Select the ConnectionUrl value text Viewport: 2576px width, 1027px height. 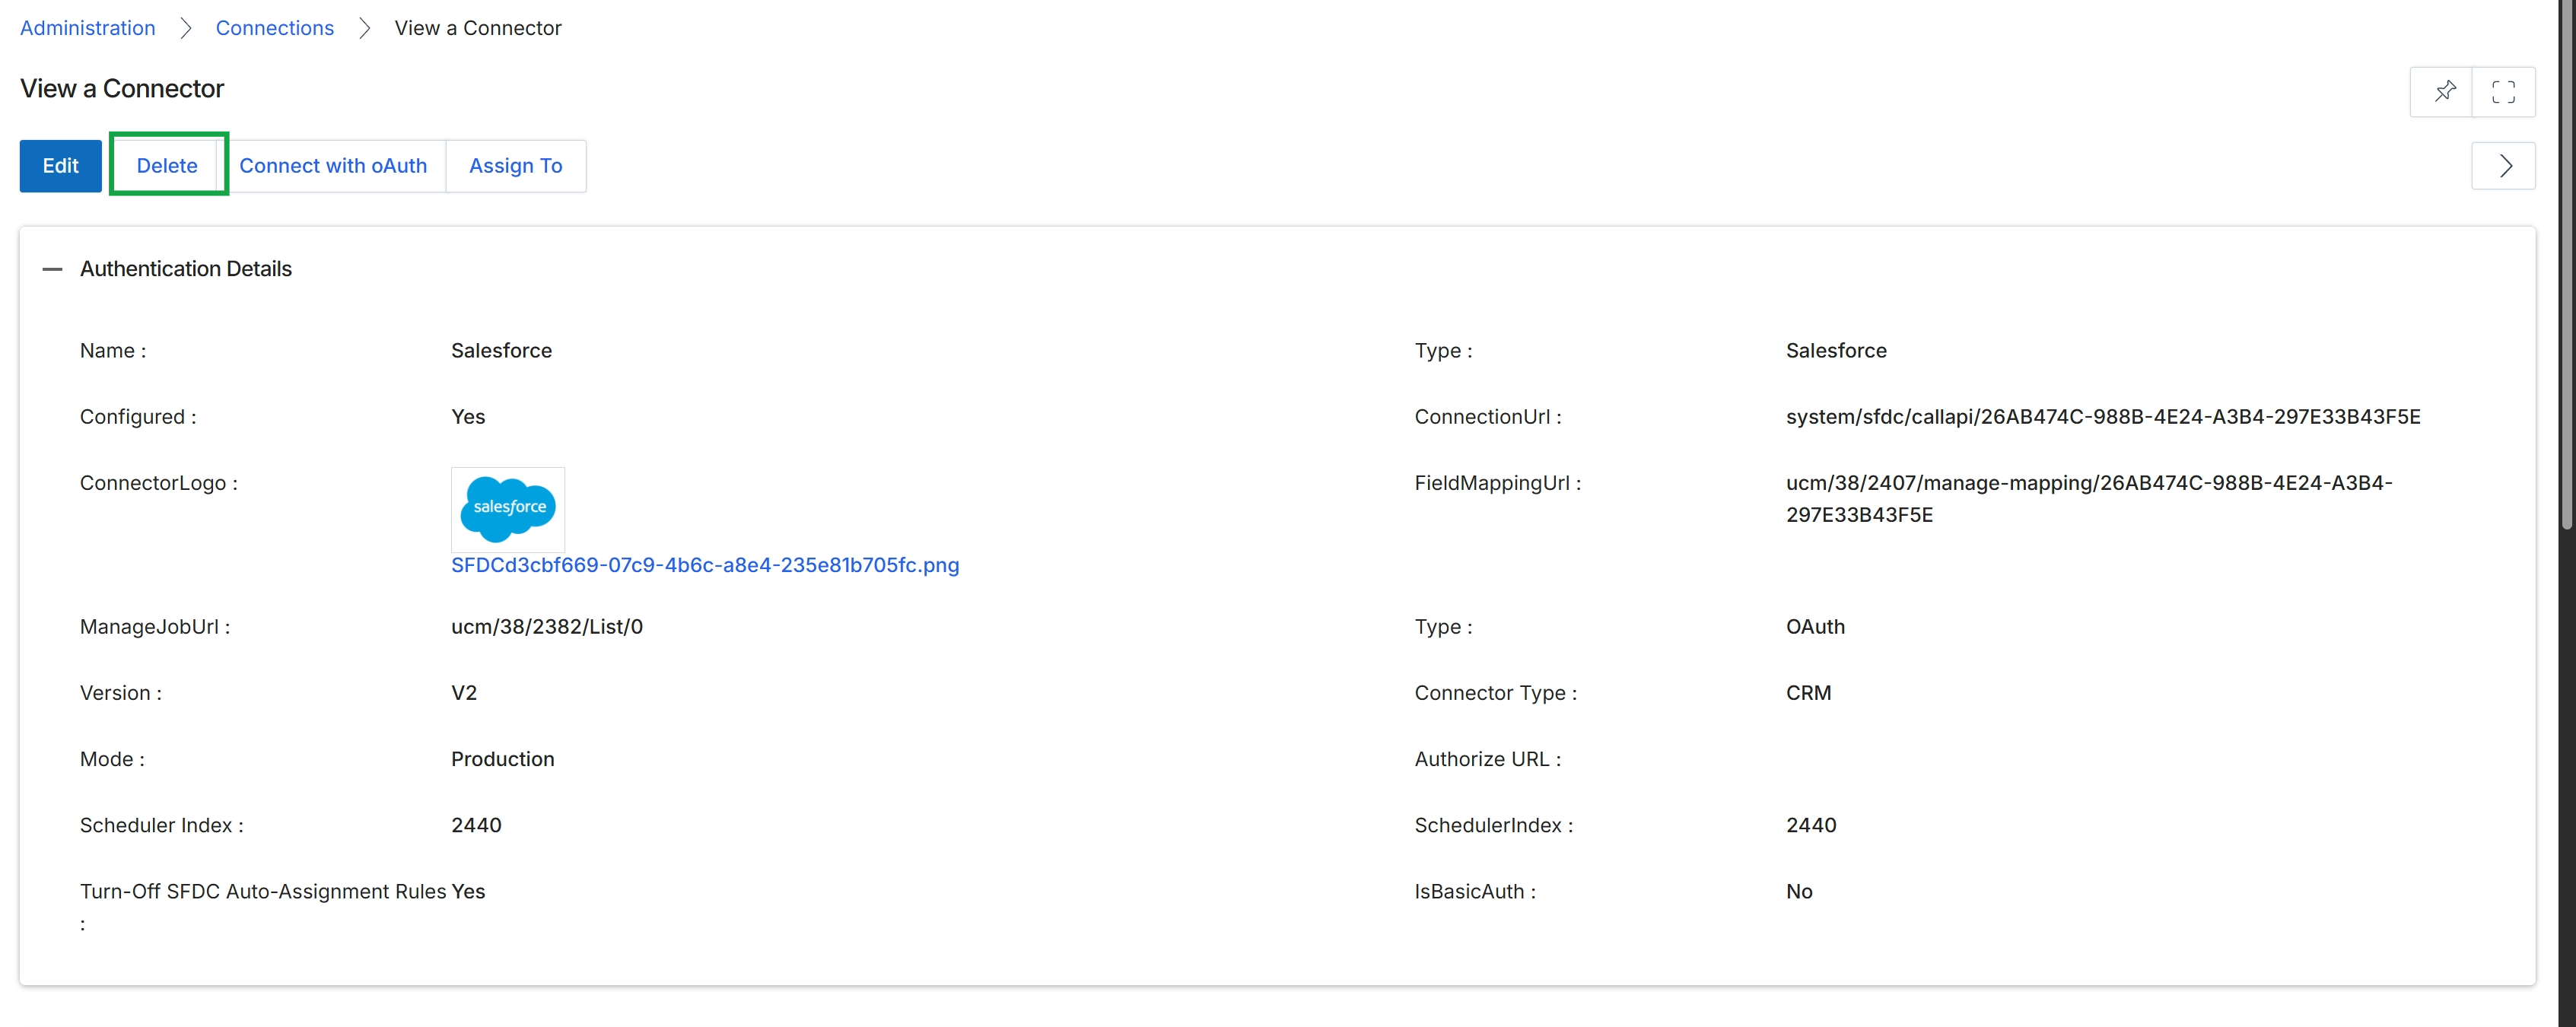[2103, 417]
